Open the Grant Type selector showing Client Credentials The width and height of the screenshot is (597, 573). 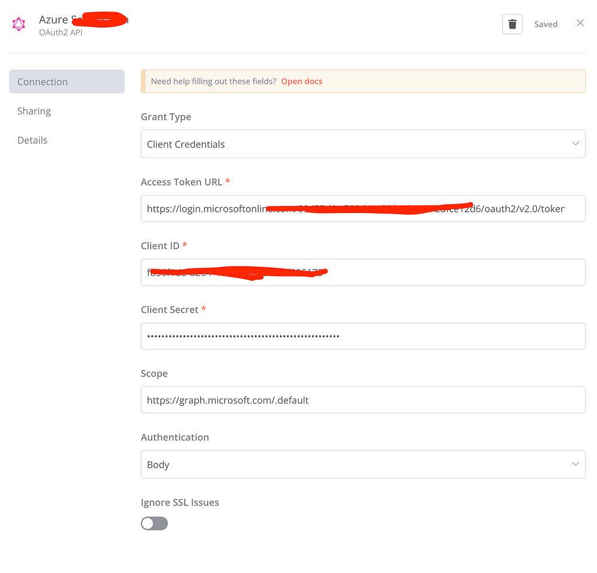click(363, 144)
